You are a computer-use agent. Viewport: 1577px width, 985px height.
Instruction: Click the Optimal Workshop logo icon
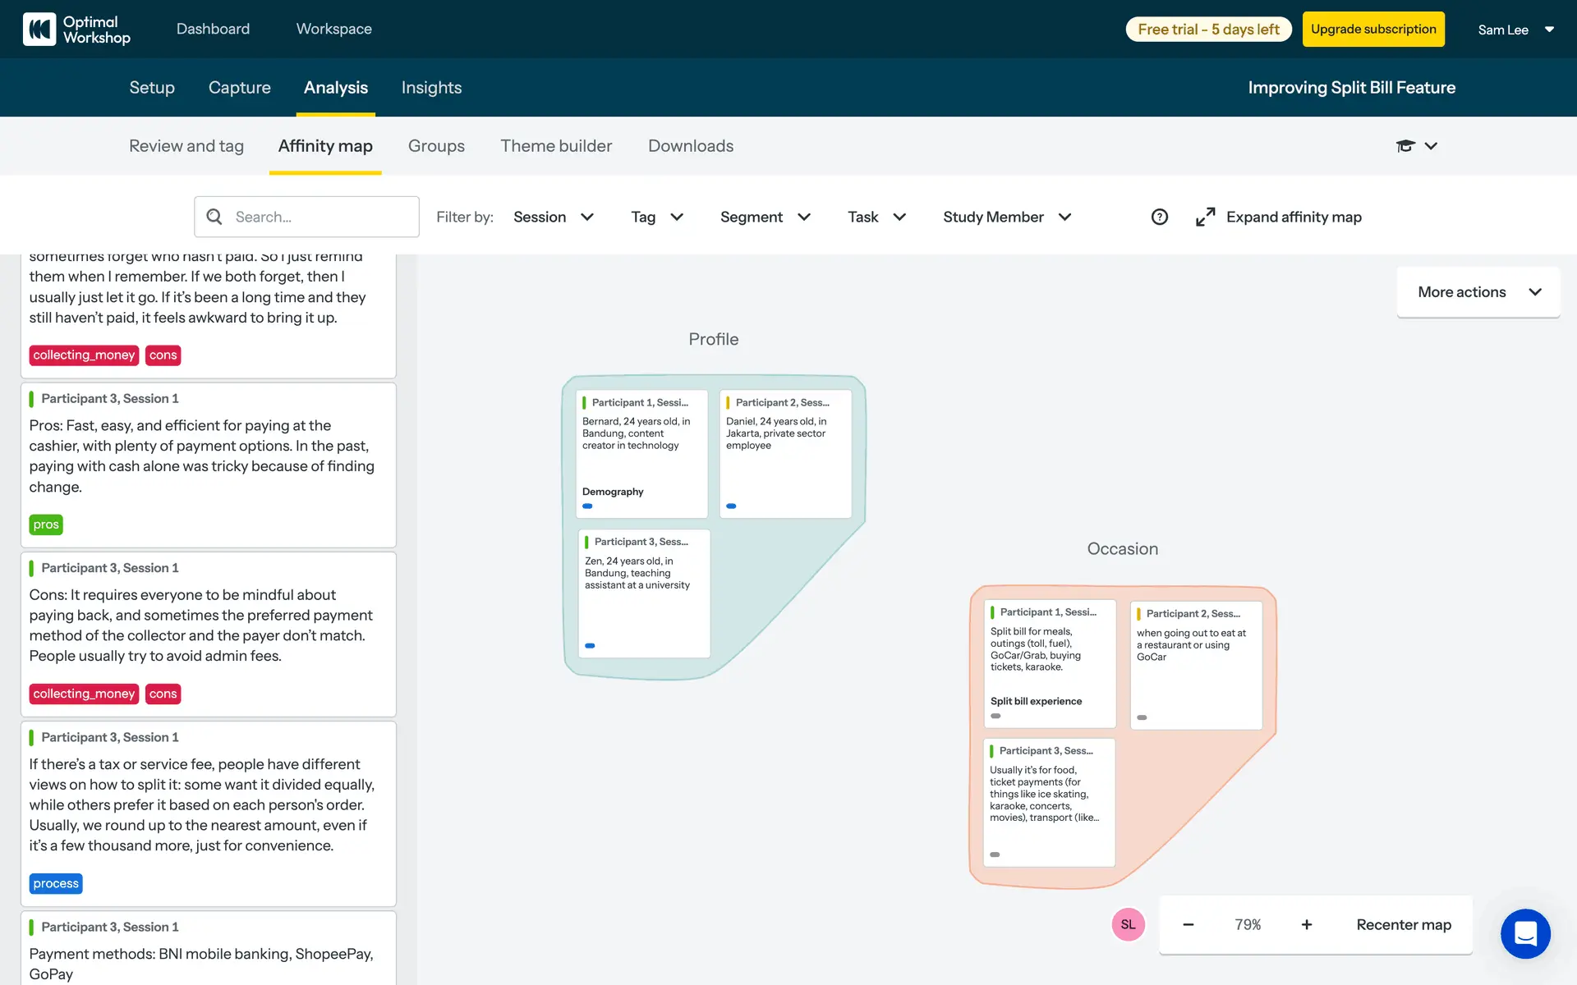(x=39, y=30)
